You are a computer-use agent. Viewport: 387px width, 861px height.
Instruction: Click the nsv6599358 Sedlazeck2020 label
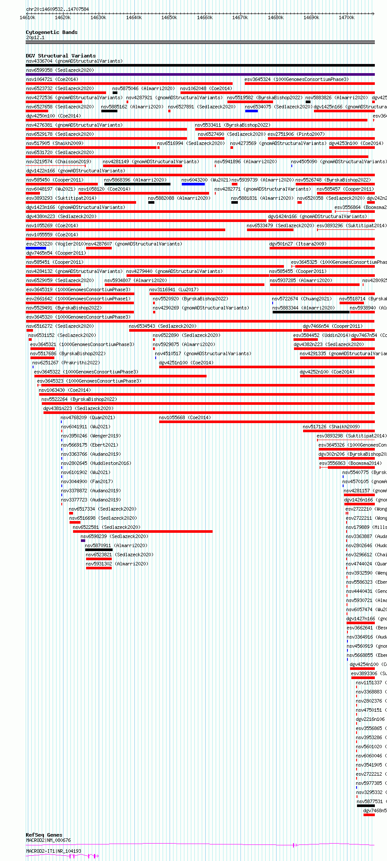[x=60, y=70]
